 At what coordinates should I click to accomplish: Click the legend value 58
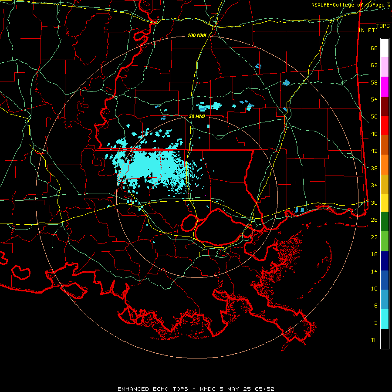[x=374, y=82]
